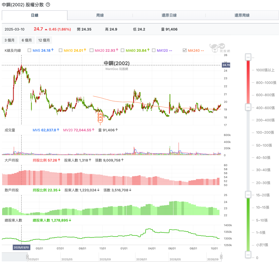The image size is (279, 264).
Task: Click the 50~100張 legend label
Action: pos(264,146)
